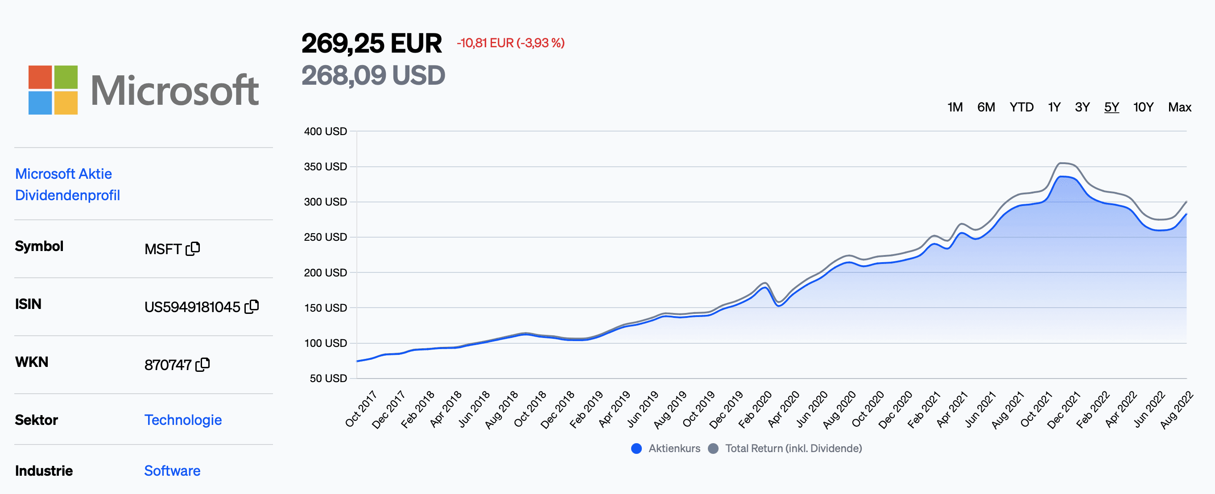Toggle the Aktienkurs legend blue dot

pos(636,448)
